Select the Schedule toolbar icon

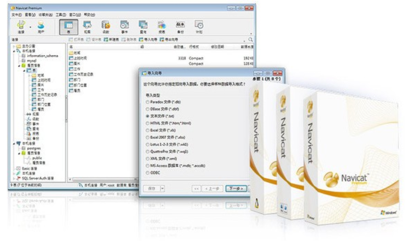[199, 27]
